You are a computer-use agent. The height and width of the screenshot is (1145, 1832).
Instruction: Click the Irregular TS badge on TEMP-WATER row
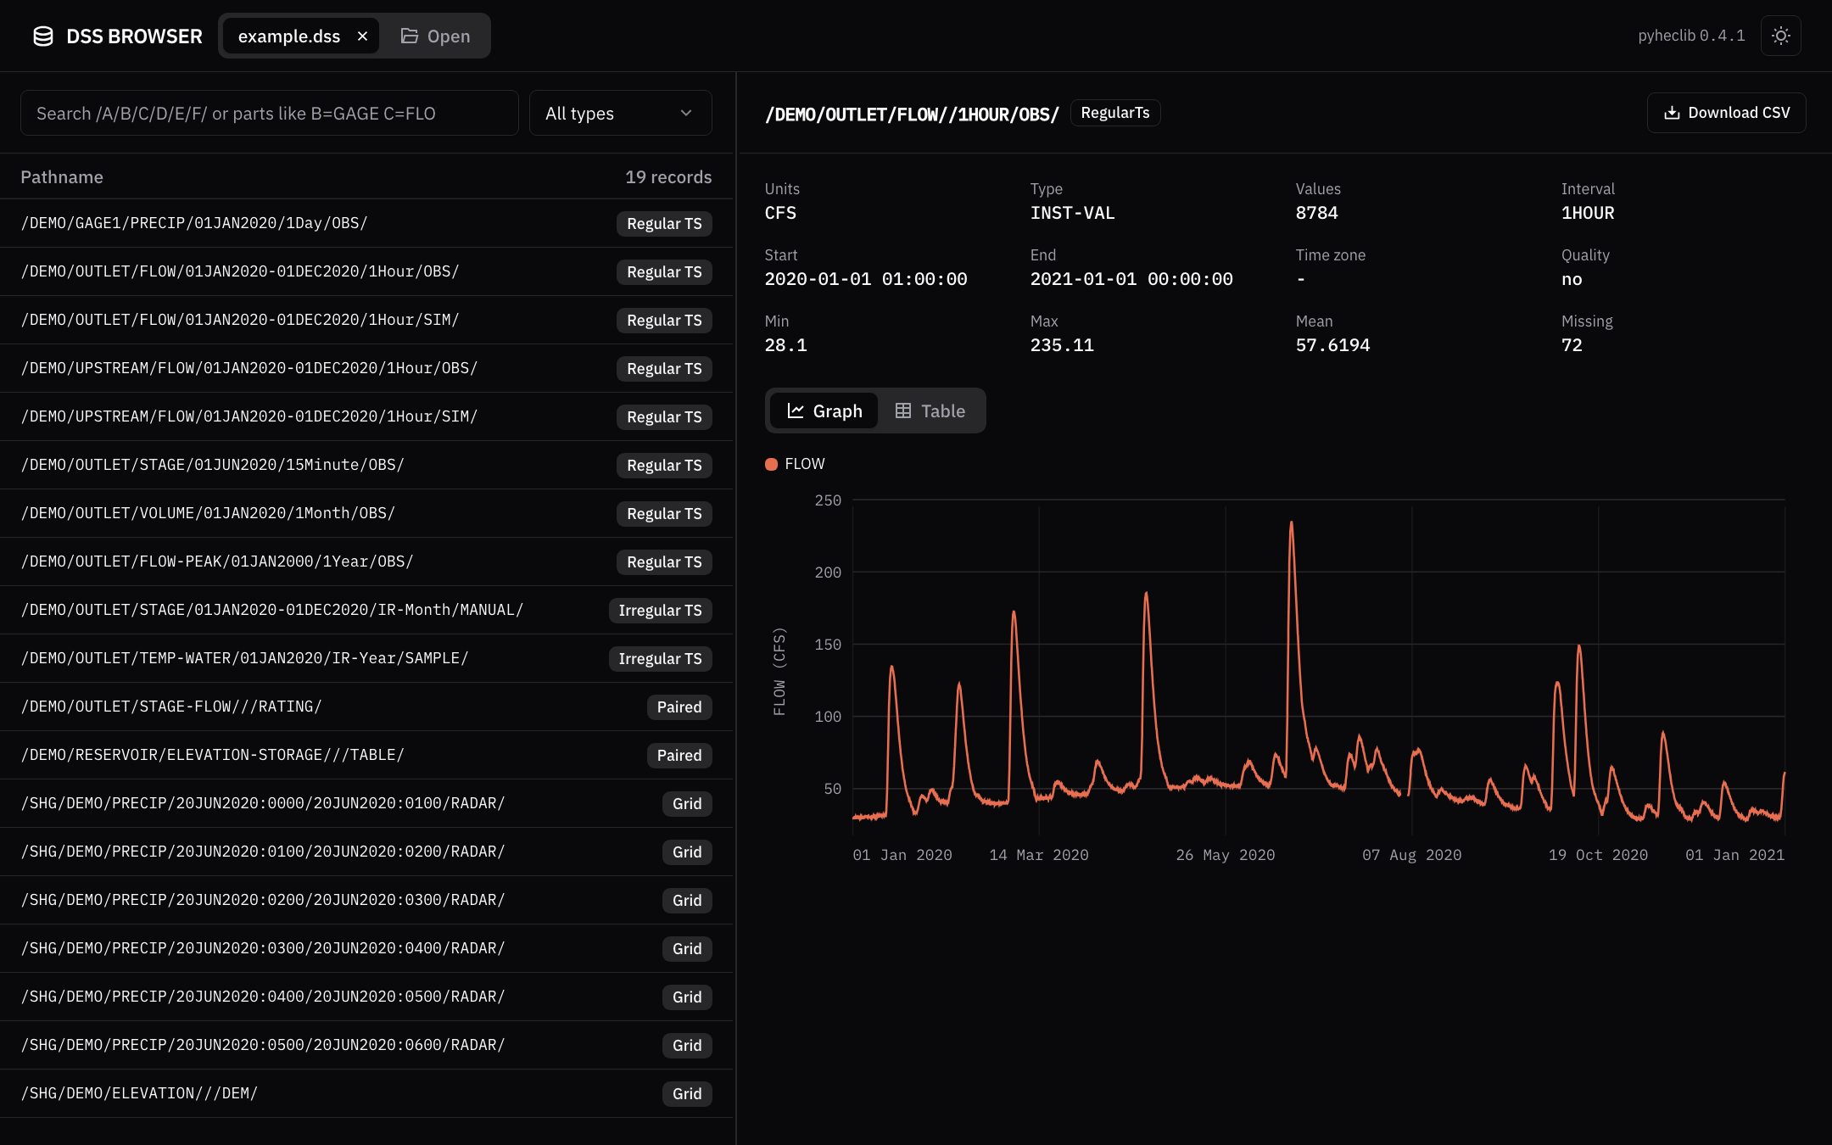[660, 658]
